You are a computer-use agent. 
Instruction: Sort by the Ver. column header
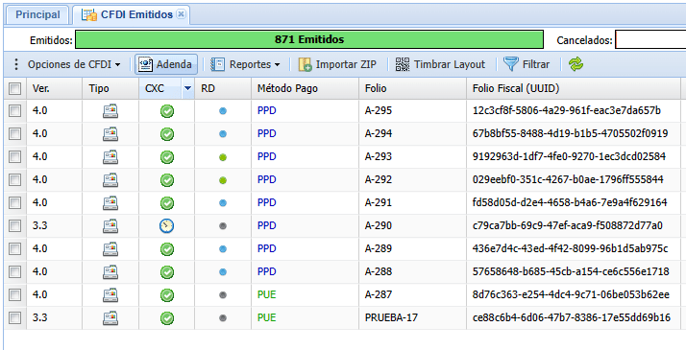click(x=54, y=88)
